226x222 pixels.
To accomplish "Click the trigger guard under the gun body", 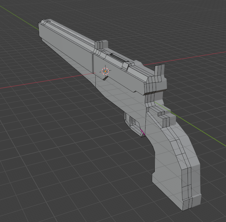I will pos(134,124).
